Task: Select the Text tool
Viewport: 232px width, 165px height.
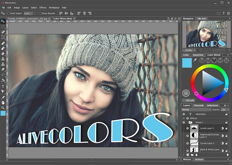Action: [x=3, y=86]
